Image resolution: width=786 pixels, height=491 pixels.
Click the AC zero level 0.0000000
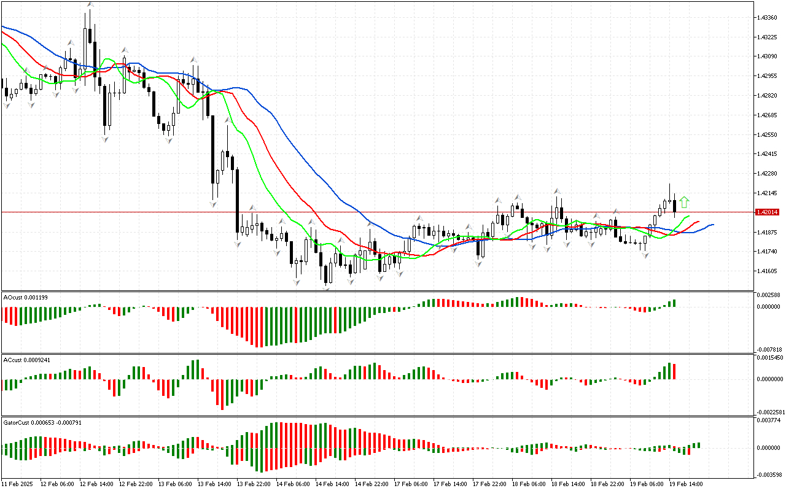(771, 379)
